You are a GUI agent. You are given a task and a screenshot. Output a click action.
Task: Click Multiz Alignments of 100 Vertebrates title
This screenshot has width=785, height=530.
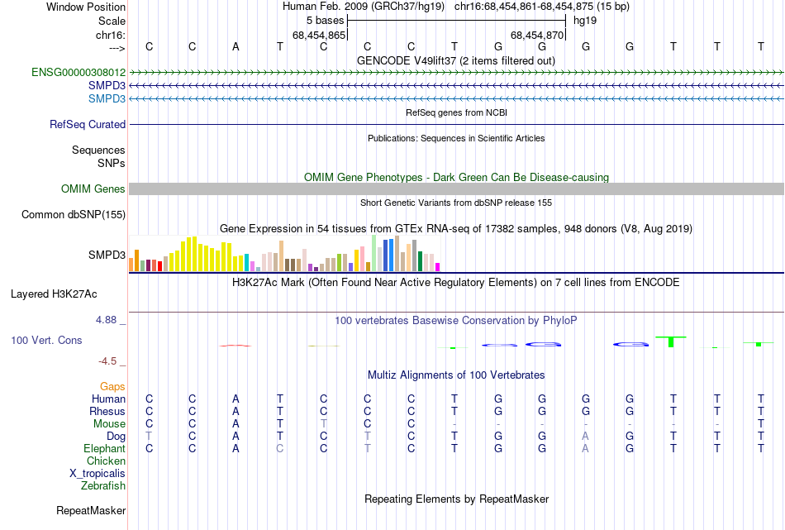[456, 375]
